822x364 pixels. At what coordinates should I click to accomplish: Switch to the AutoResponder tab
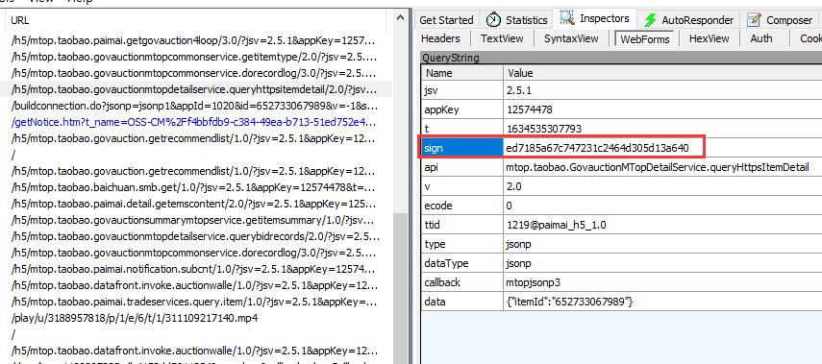(x=688, y=20)
